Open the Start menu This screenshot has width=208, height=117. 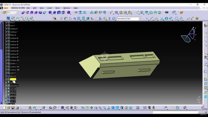click(6, 8)
